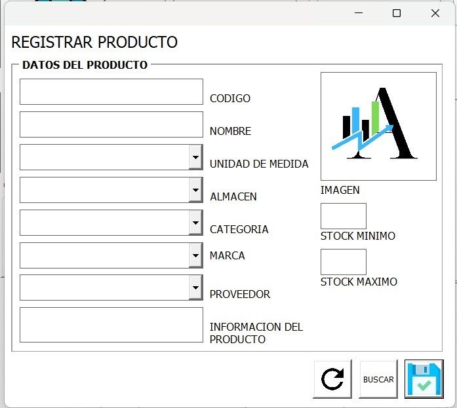
Task: Click inside the ALMACEN combo box field
Action: 105,190
